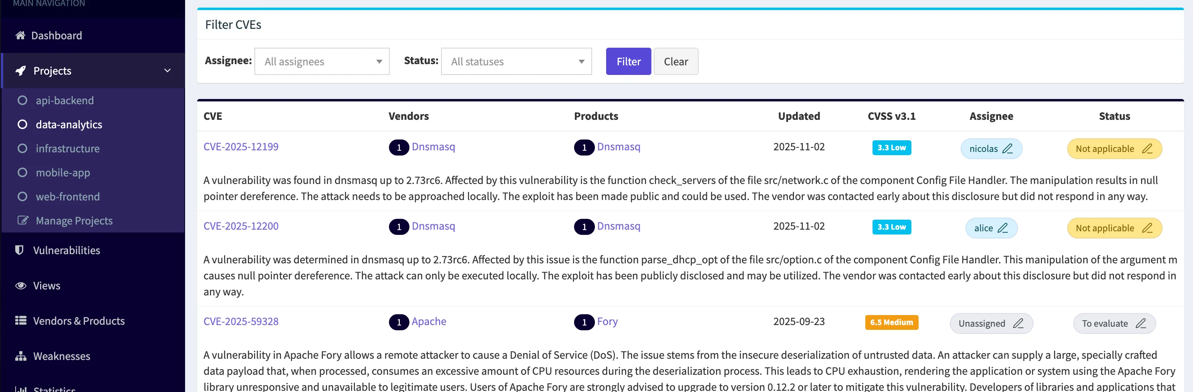
Task: Click the Projects rocket icon
Action: [21, 71]
